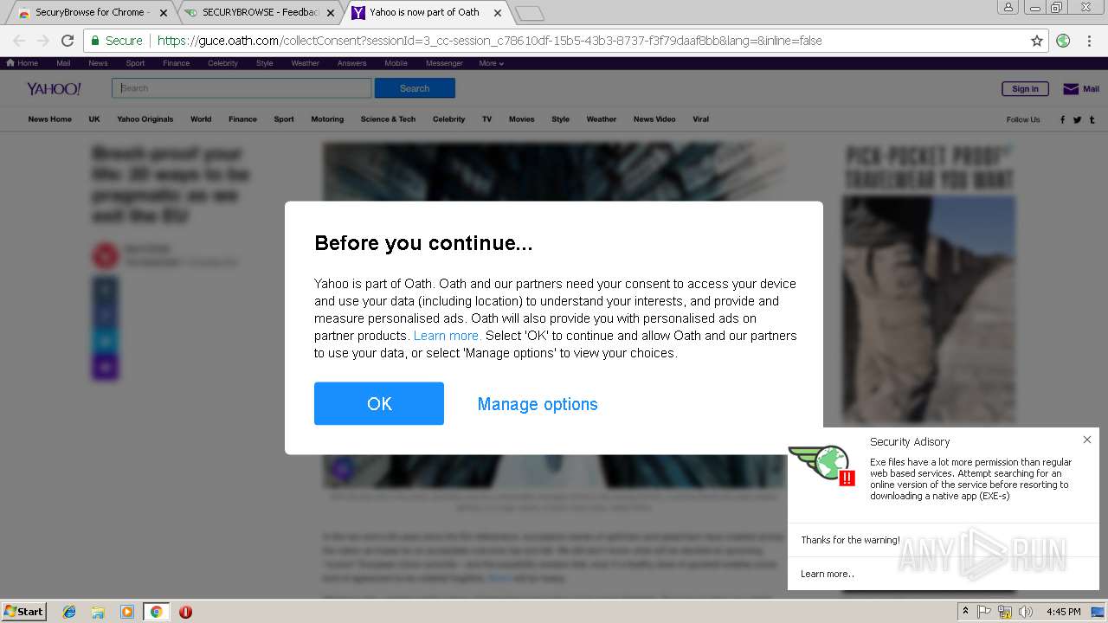Close the Security Advisory popup
Screen dimensions: 1108x623
(1087, 440)
